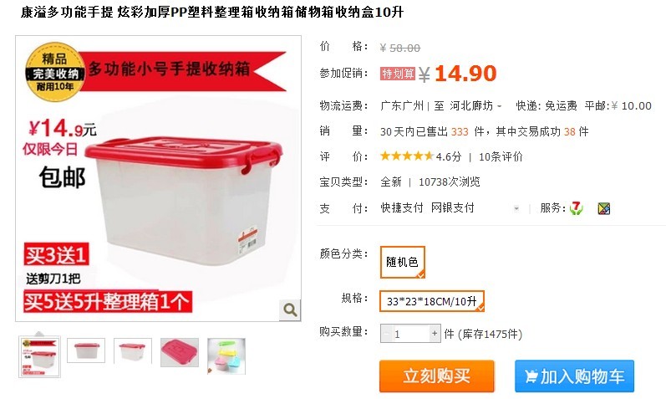
Task: Click 立刻购买 buy now button
Action: [437, 376]
